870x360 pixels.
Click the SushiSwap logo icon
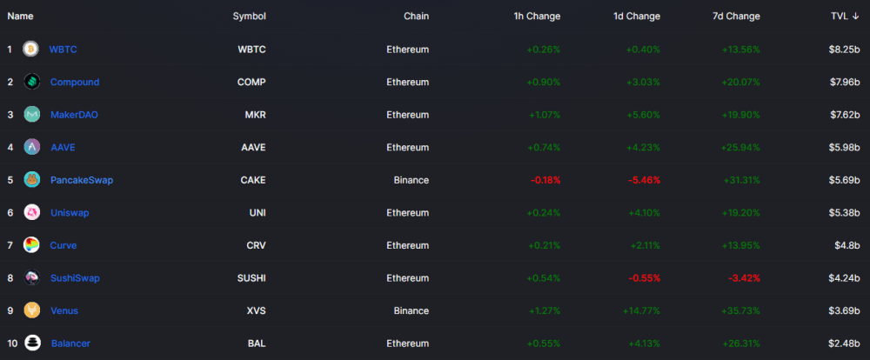click(x=31, y=278)
